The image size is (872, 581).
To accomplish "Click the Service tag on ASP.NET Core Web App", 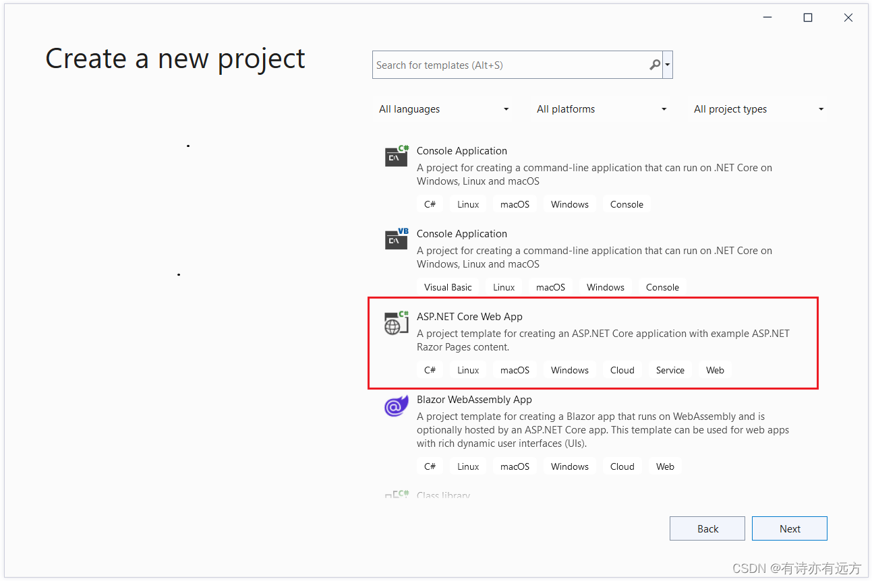I will coord(670,370).
